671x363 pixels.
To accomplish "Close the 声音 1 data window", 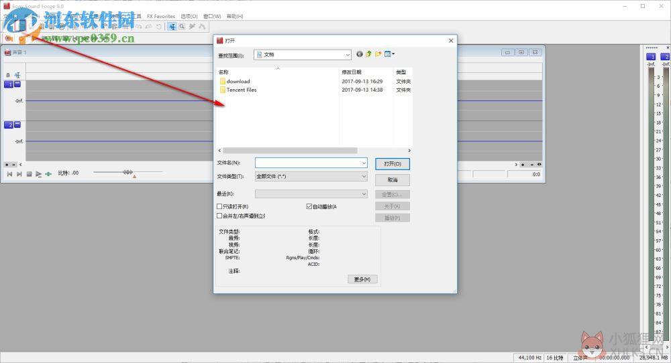I will point(535,52).
